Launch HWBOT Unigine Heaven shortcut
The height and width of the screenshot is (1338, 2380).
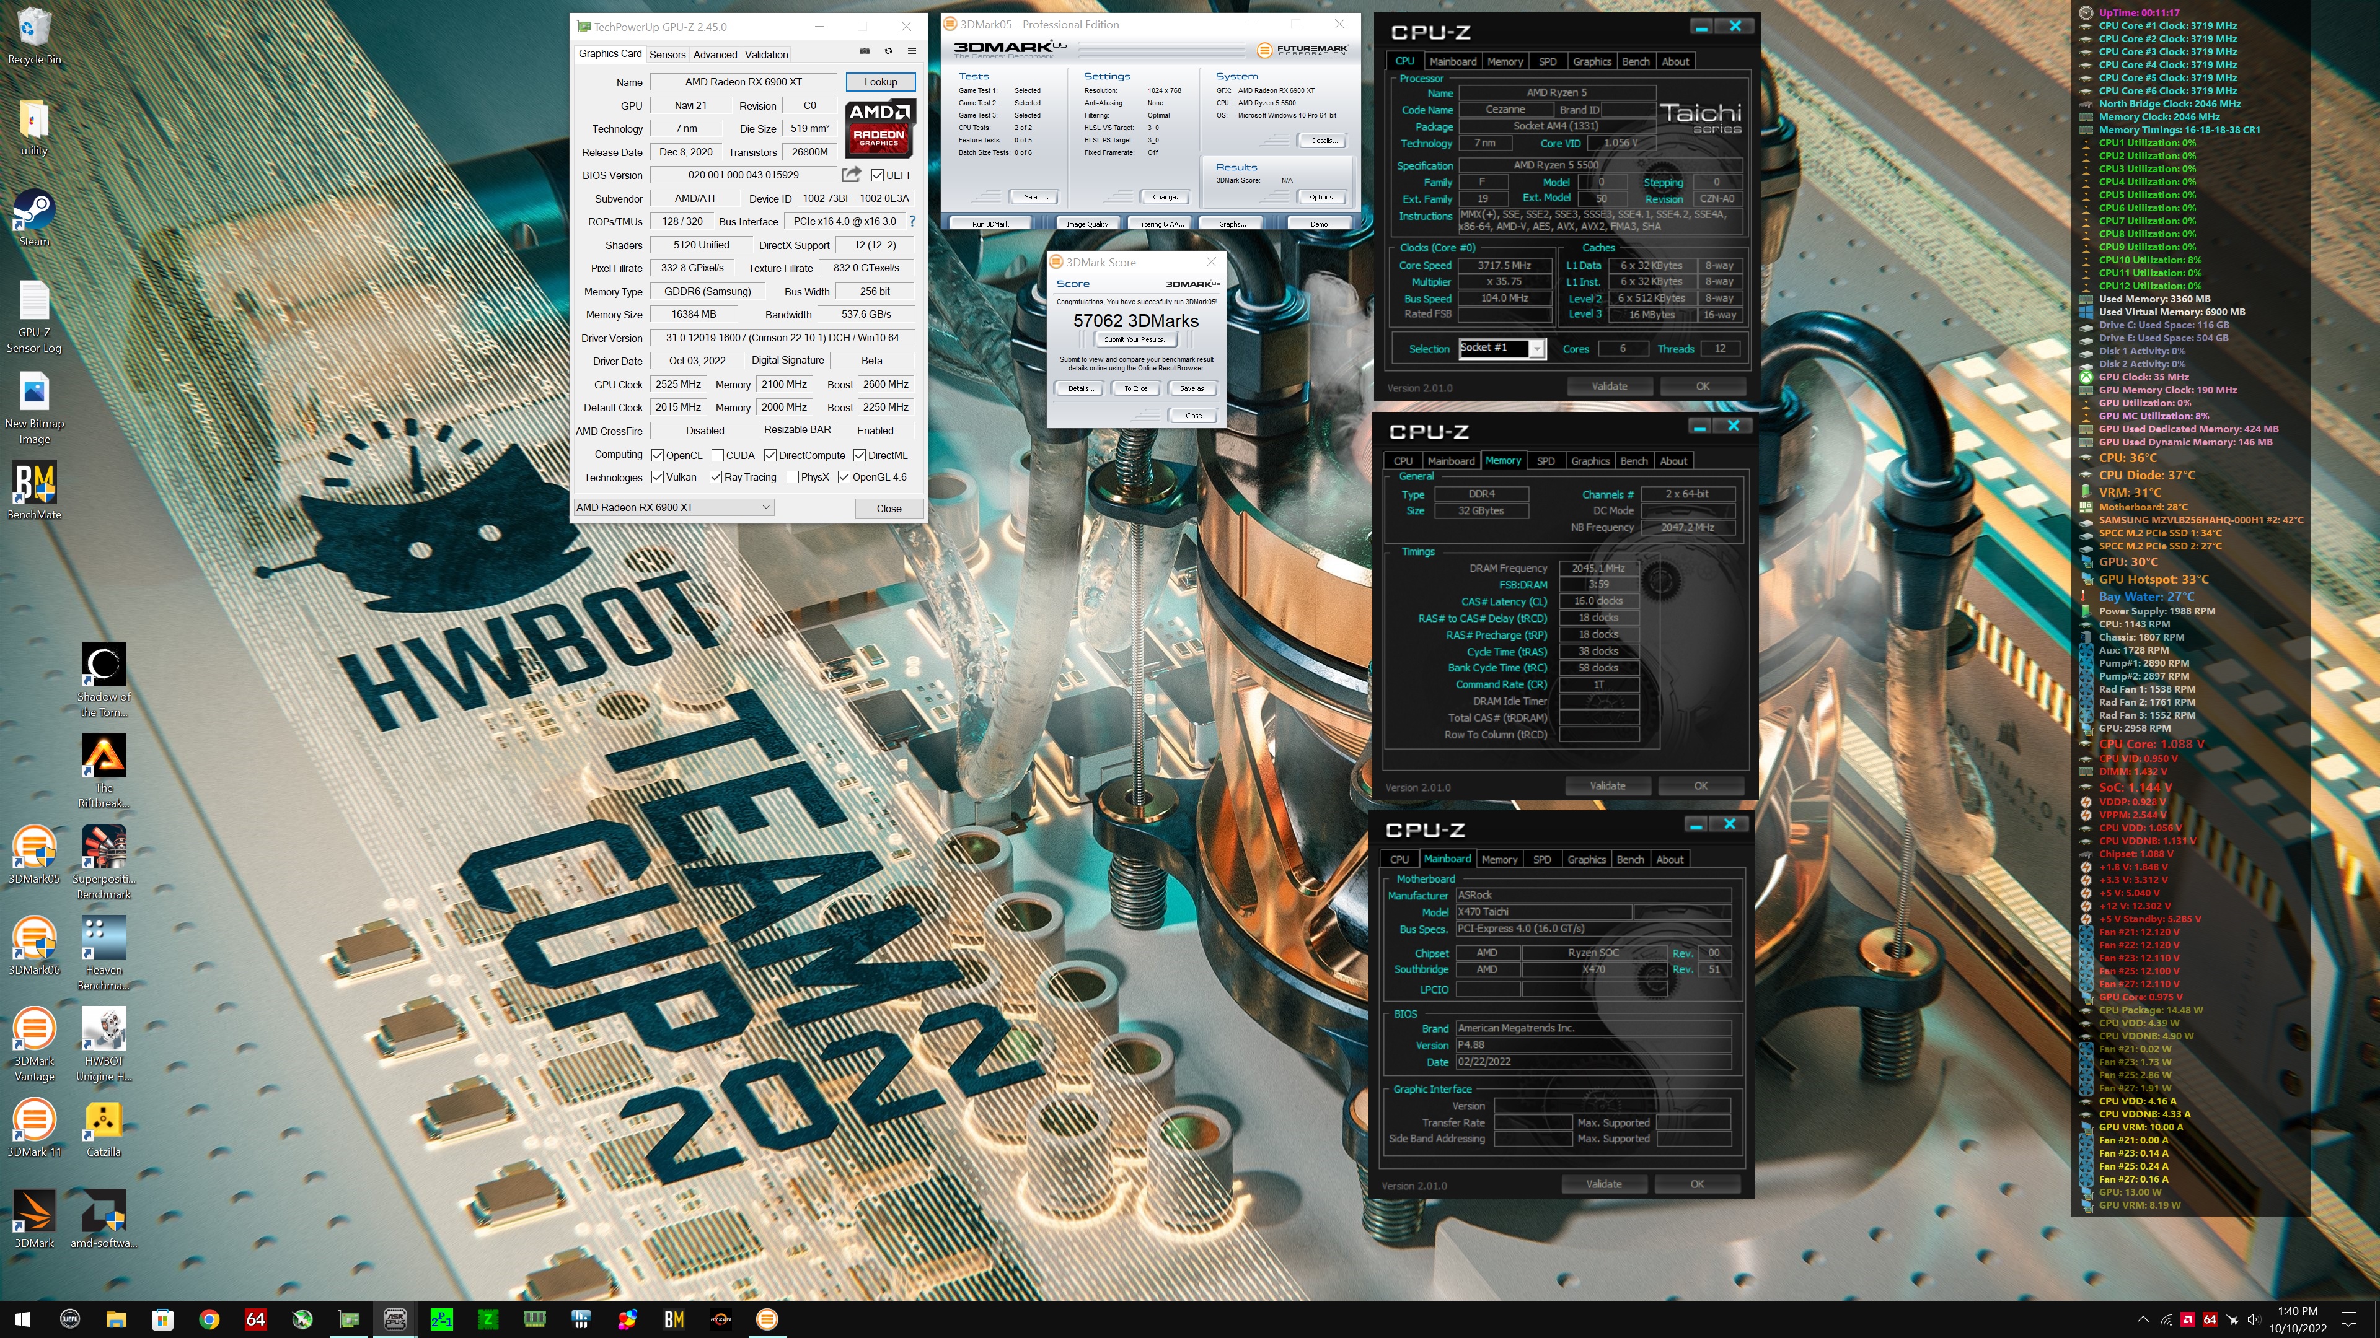pyautogui.click(x=104, y=1044)
